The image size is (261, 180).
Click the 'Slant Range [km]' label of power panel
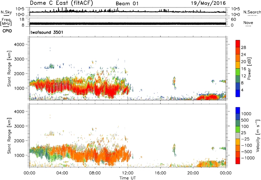[9, 69]
